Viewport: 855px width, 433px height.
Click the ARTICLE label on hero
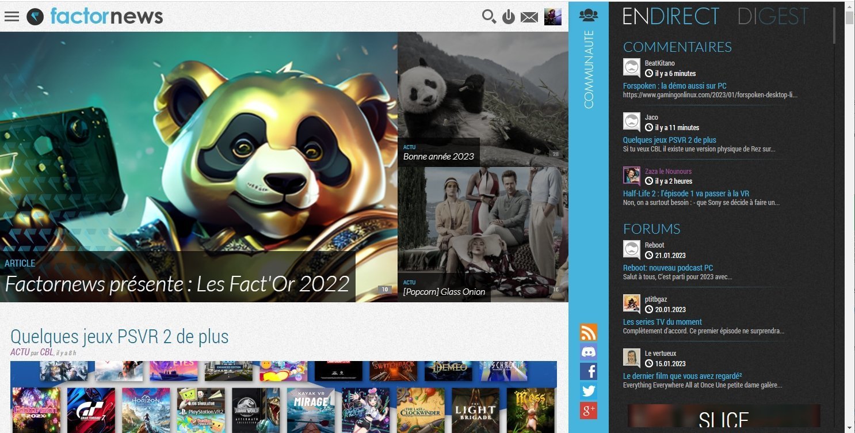pyautogui.click(x=20, y=263)
